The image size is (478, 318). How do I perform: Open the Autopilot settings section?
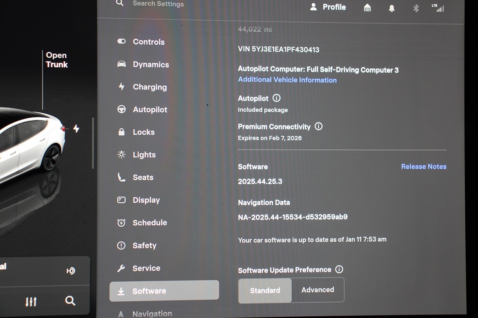(x=150, y=110)
